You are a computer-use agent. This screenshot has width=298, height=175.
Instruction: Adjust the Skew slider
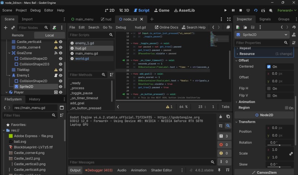pyautogui.click(x=280, y=167)
